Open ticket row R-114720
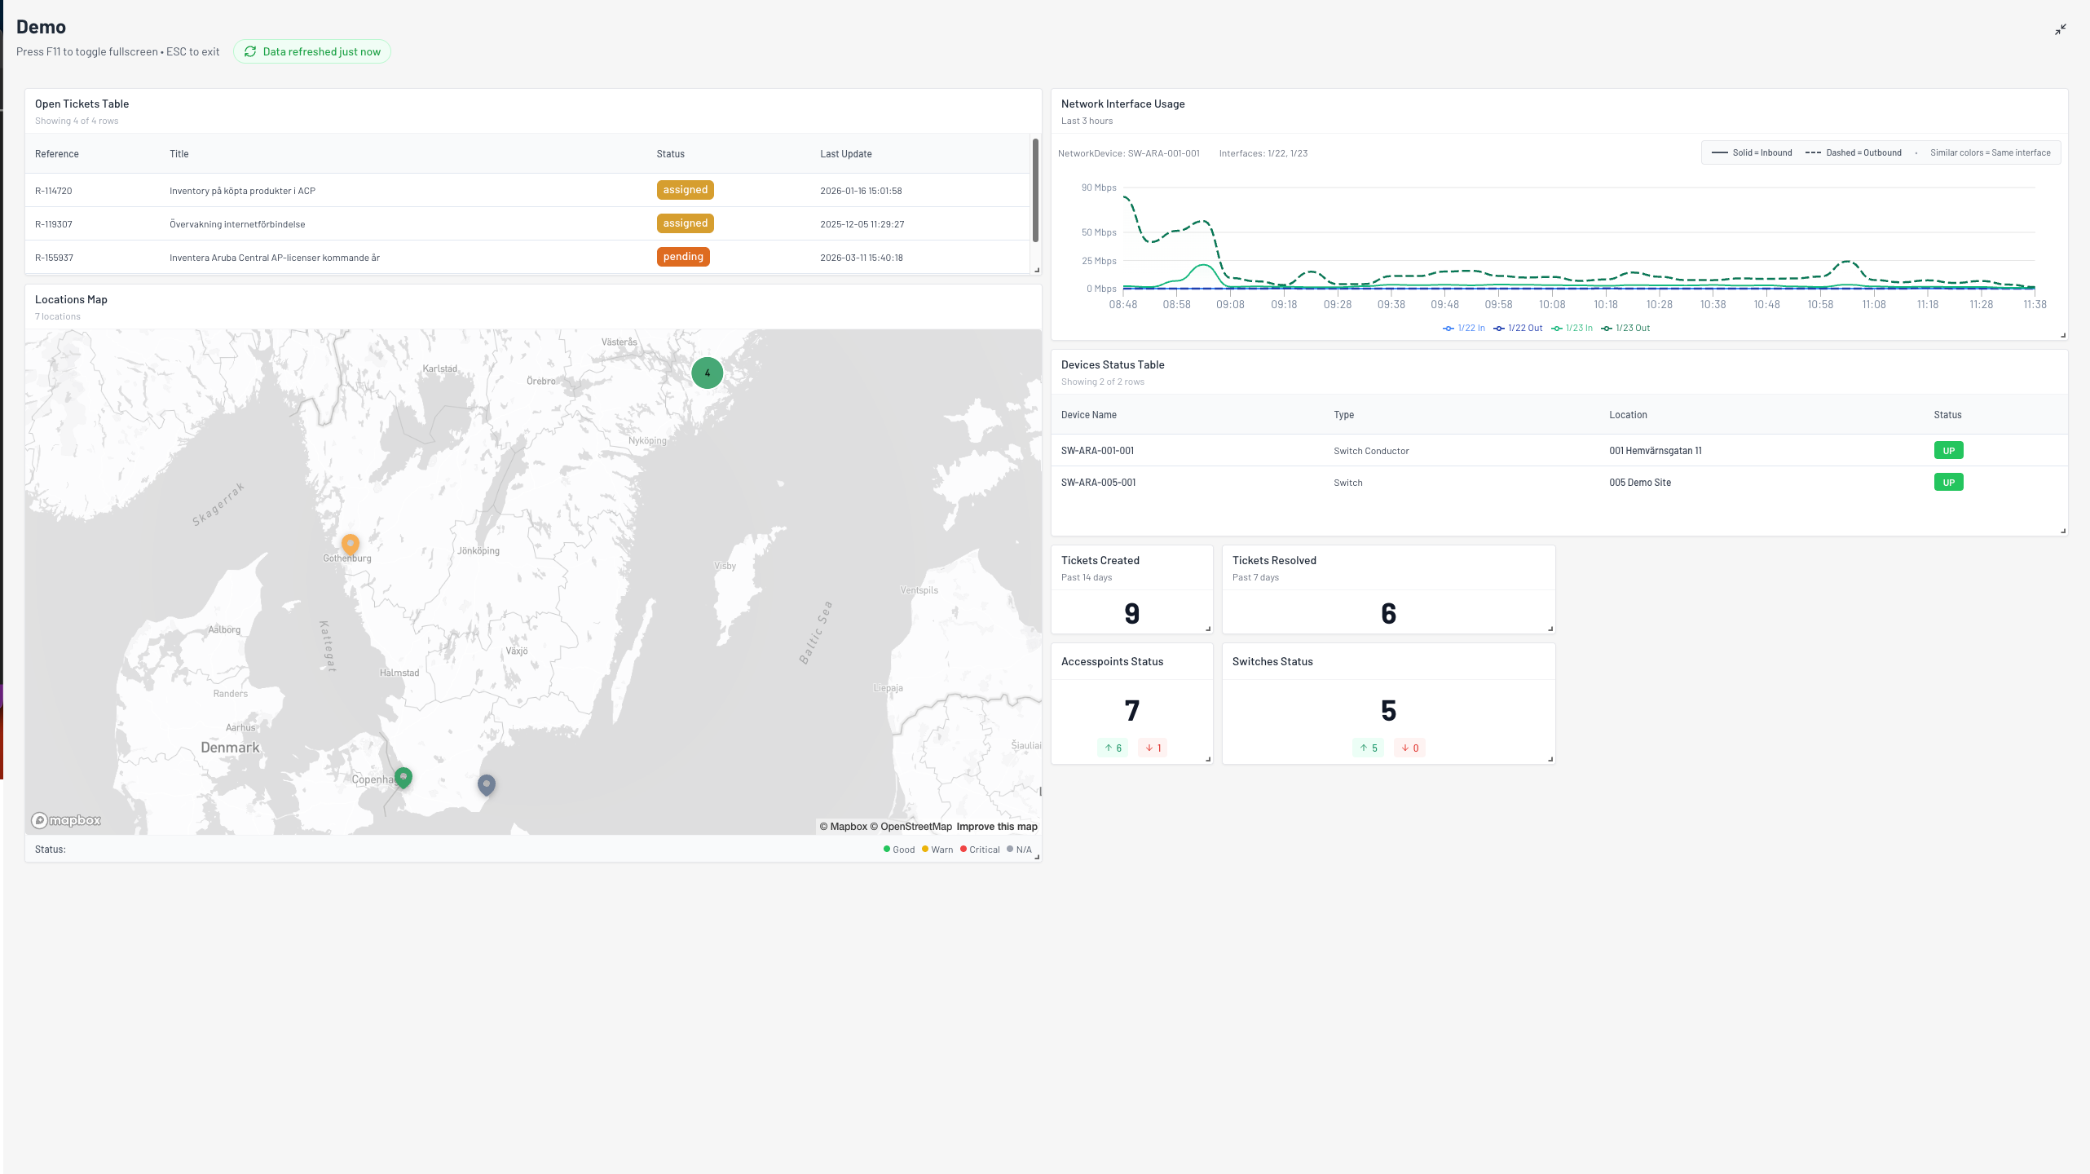2090x1174 pixels. pyautogui.click(x=527, y=191)
